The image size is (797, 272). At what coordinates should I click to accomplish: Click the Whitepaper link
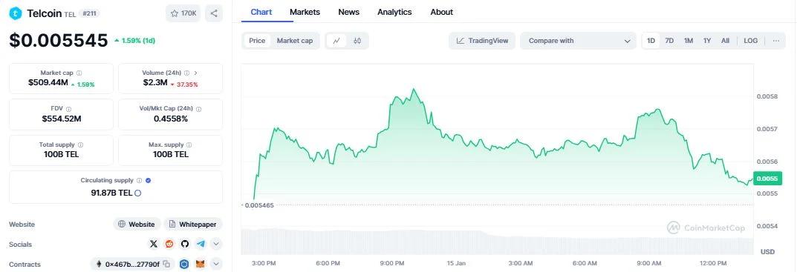pyautogui.click(x=193, y=225)
